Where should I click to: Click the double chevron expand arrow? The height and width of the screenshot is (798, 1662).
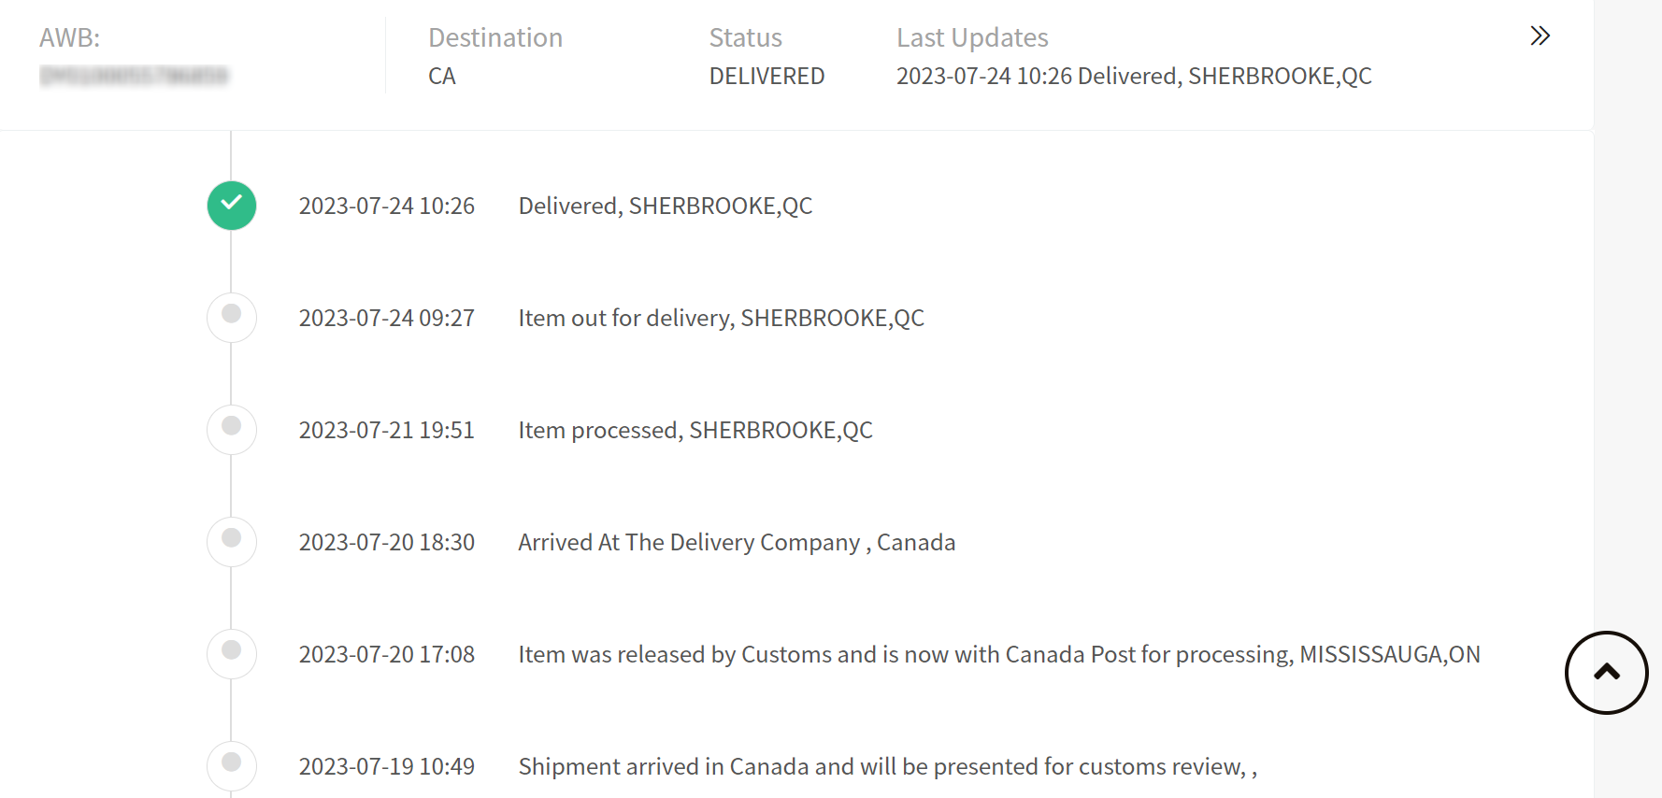pyautogui.click(x=1540, y=36)
